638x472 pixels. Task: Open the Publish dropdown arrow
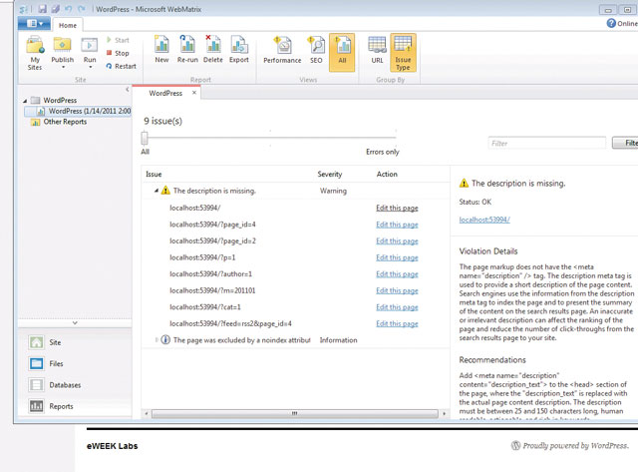coord(63,67)
